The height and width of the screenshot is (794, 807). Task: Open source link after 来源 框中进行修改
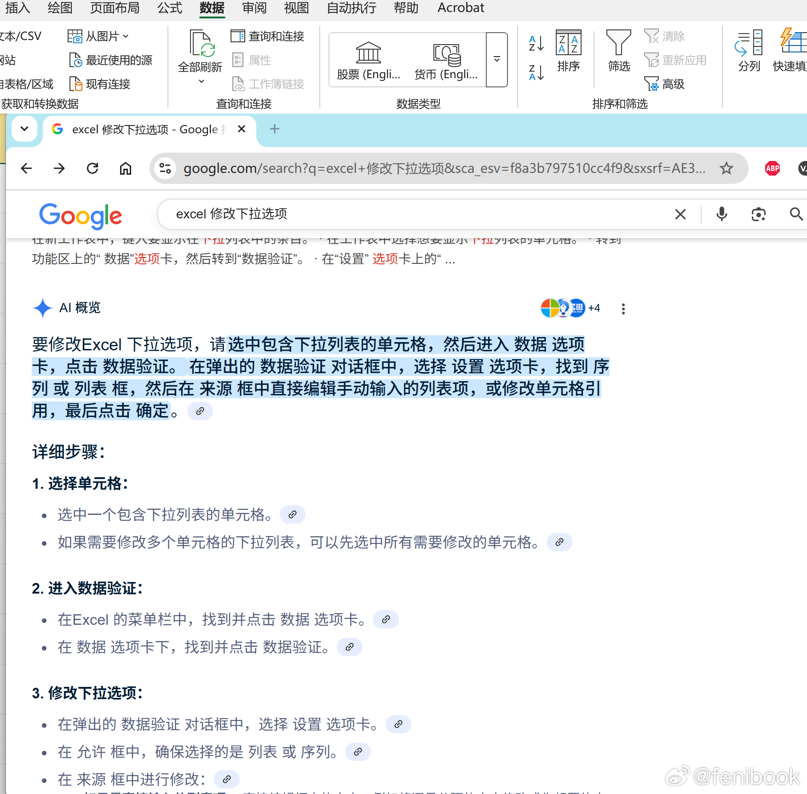[227, 780]
